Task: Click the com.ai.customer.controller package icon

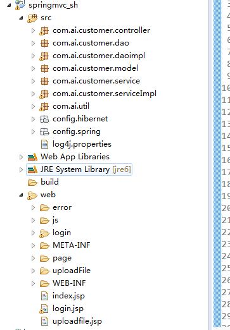Action: click(x=44, y=30)
